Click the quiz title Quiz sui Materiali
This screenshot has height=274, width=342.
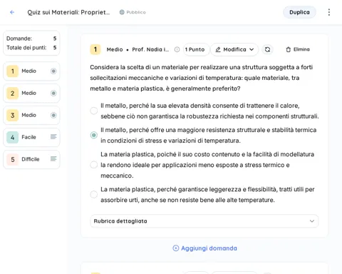pyautogui.click(x=68, y=12)
